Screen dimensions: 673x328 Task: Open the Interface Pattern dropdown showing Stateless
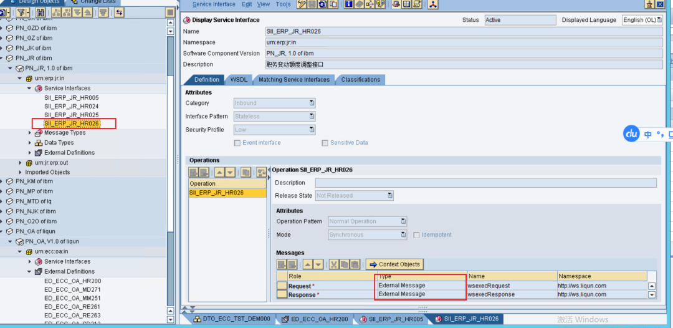[x=312, y=117]
